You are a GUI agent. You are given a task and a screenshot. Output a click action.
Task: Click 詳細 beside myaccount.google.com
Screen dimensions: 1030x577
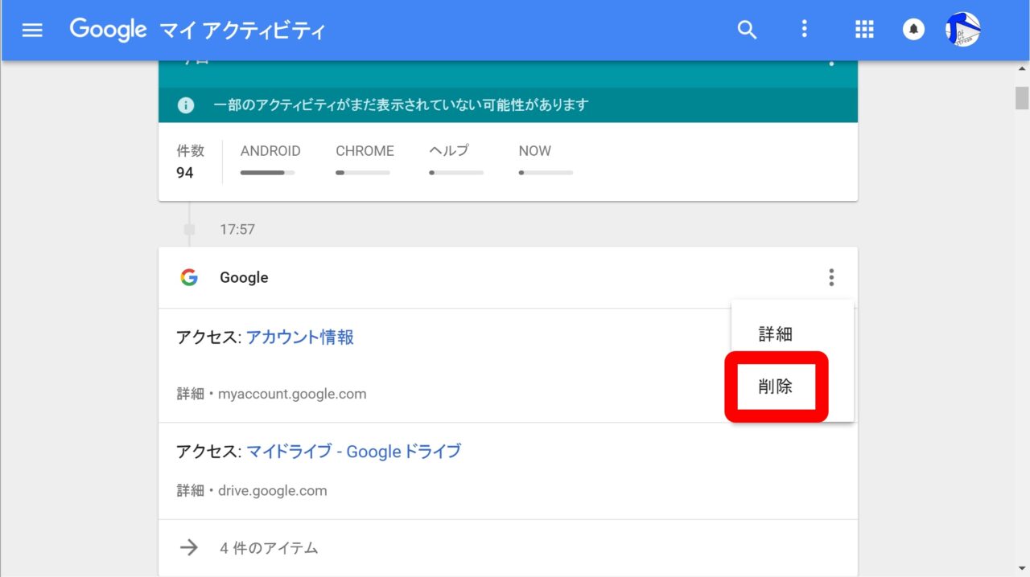click(x=190, y=395)
